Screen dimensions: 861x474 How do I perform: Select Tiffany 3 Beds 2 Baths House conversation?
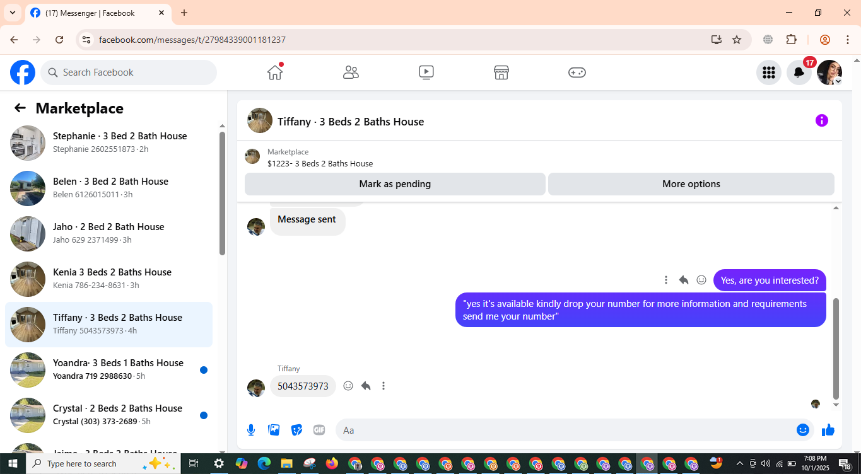pyautogui.click(x=108, y=325)
